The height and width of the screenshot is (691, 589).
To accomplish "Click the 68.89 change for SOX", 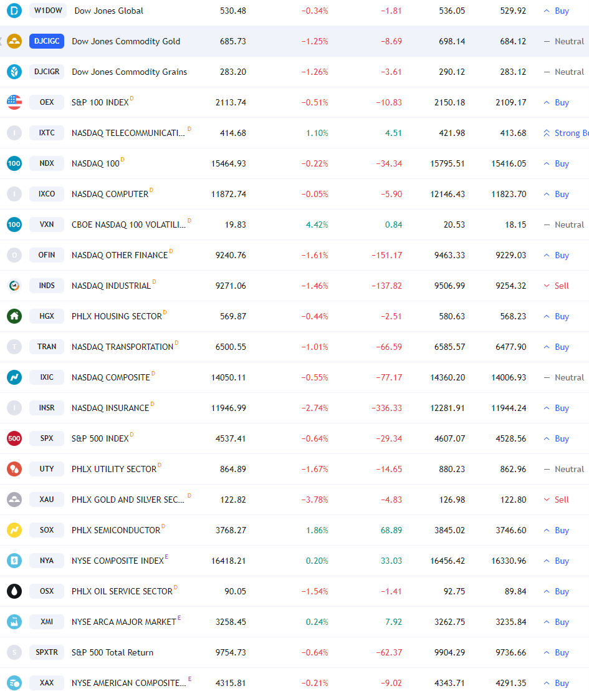I will 391,530.
